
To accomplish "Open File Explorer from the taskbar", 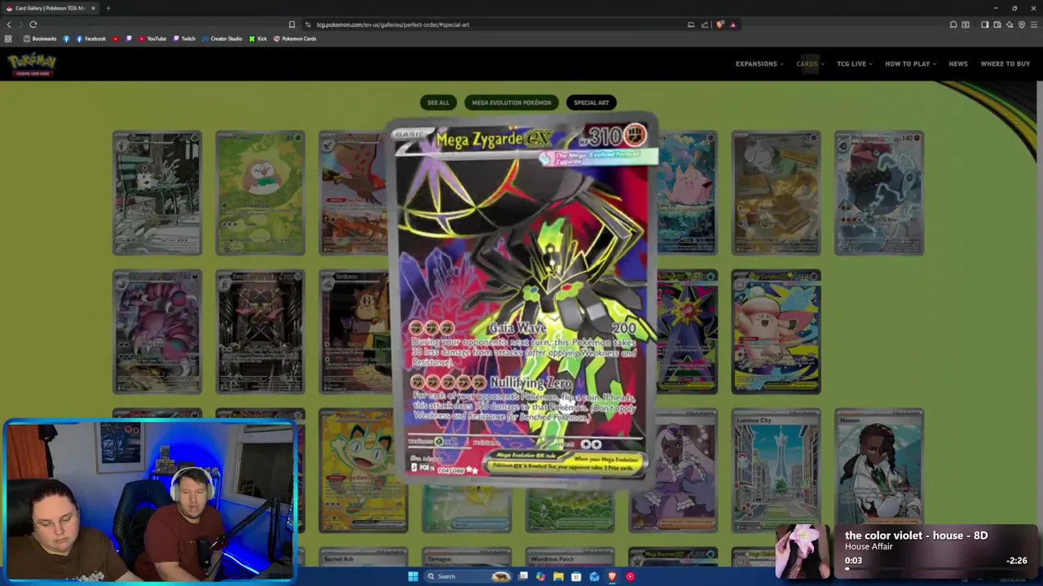I will pos(558,576).
